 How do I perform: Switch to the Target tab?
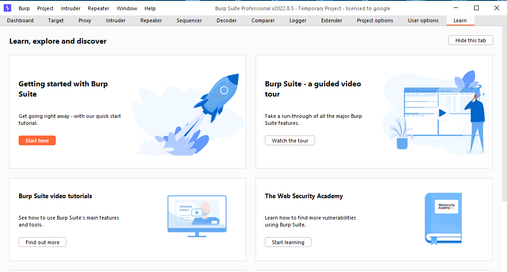click(x=56, y=21)
